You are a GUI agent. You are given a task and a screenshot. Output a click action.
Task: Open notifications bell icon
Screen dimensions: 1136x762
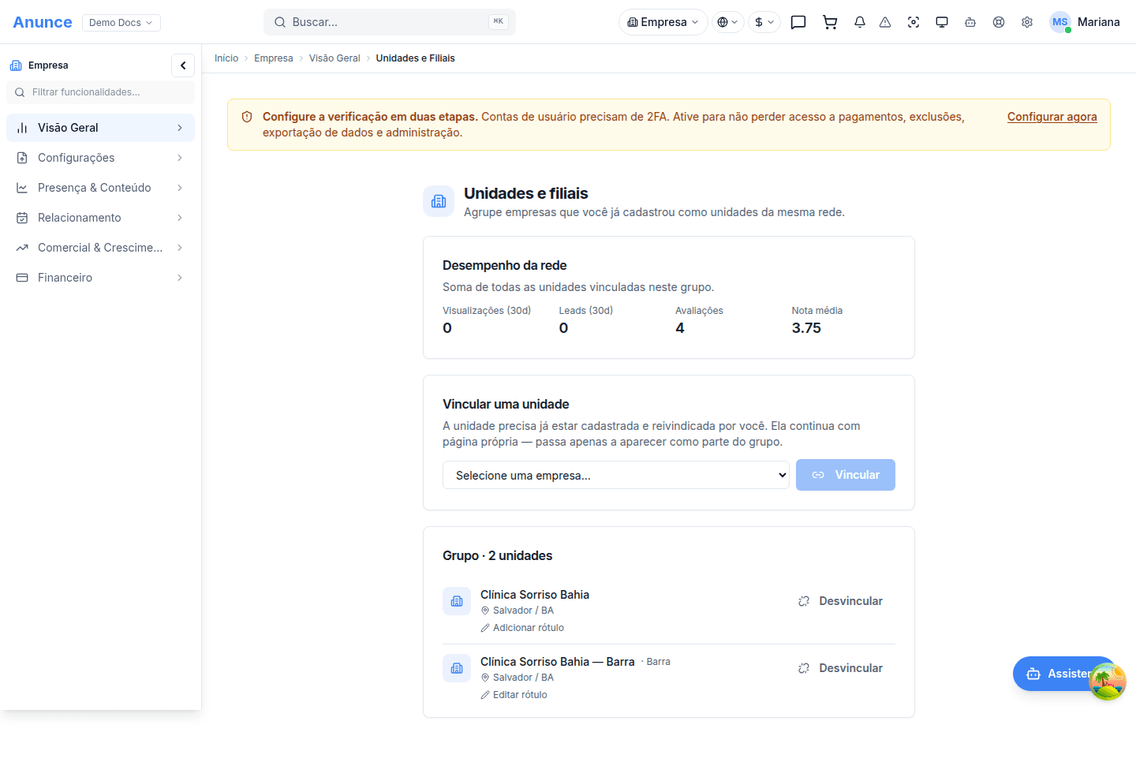[x=860, y=22]
